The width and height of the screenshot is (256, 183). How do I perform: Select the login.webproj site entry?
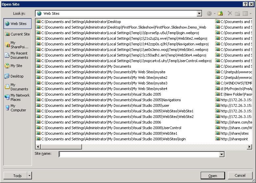(117, 33)
